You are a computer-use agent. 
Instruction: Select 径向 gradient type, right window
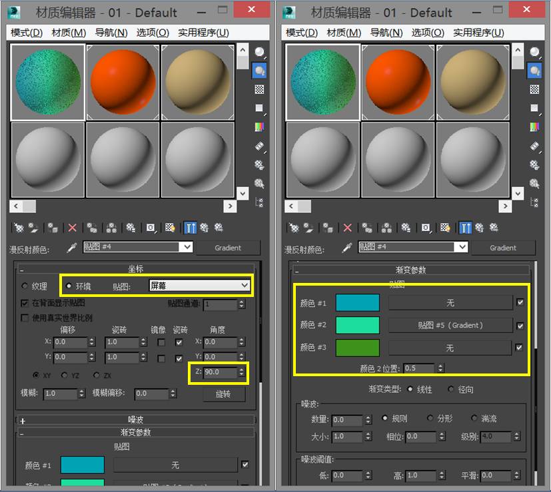(451, 389)
